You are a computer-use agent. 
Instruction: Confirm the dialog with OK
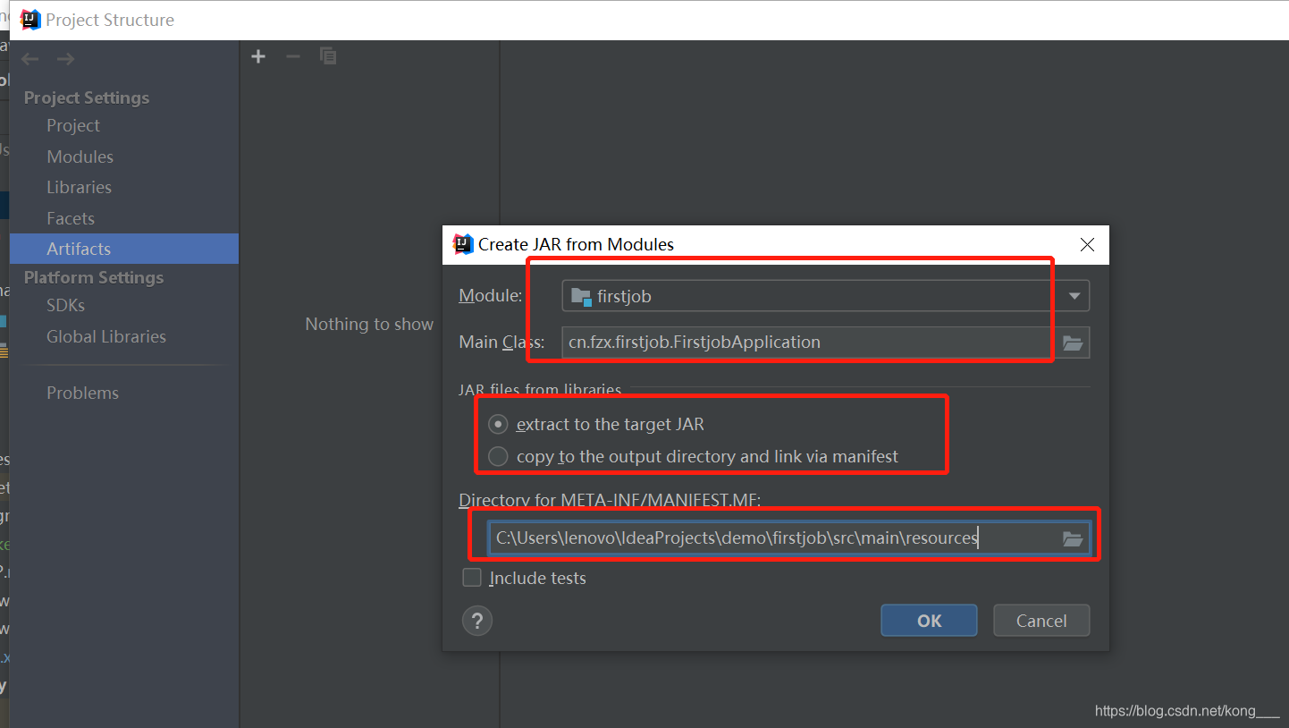click(x=929, y=621)
